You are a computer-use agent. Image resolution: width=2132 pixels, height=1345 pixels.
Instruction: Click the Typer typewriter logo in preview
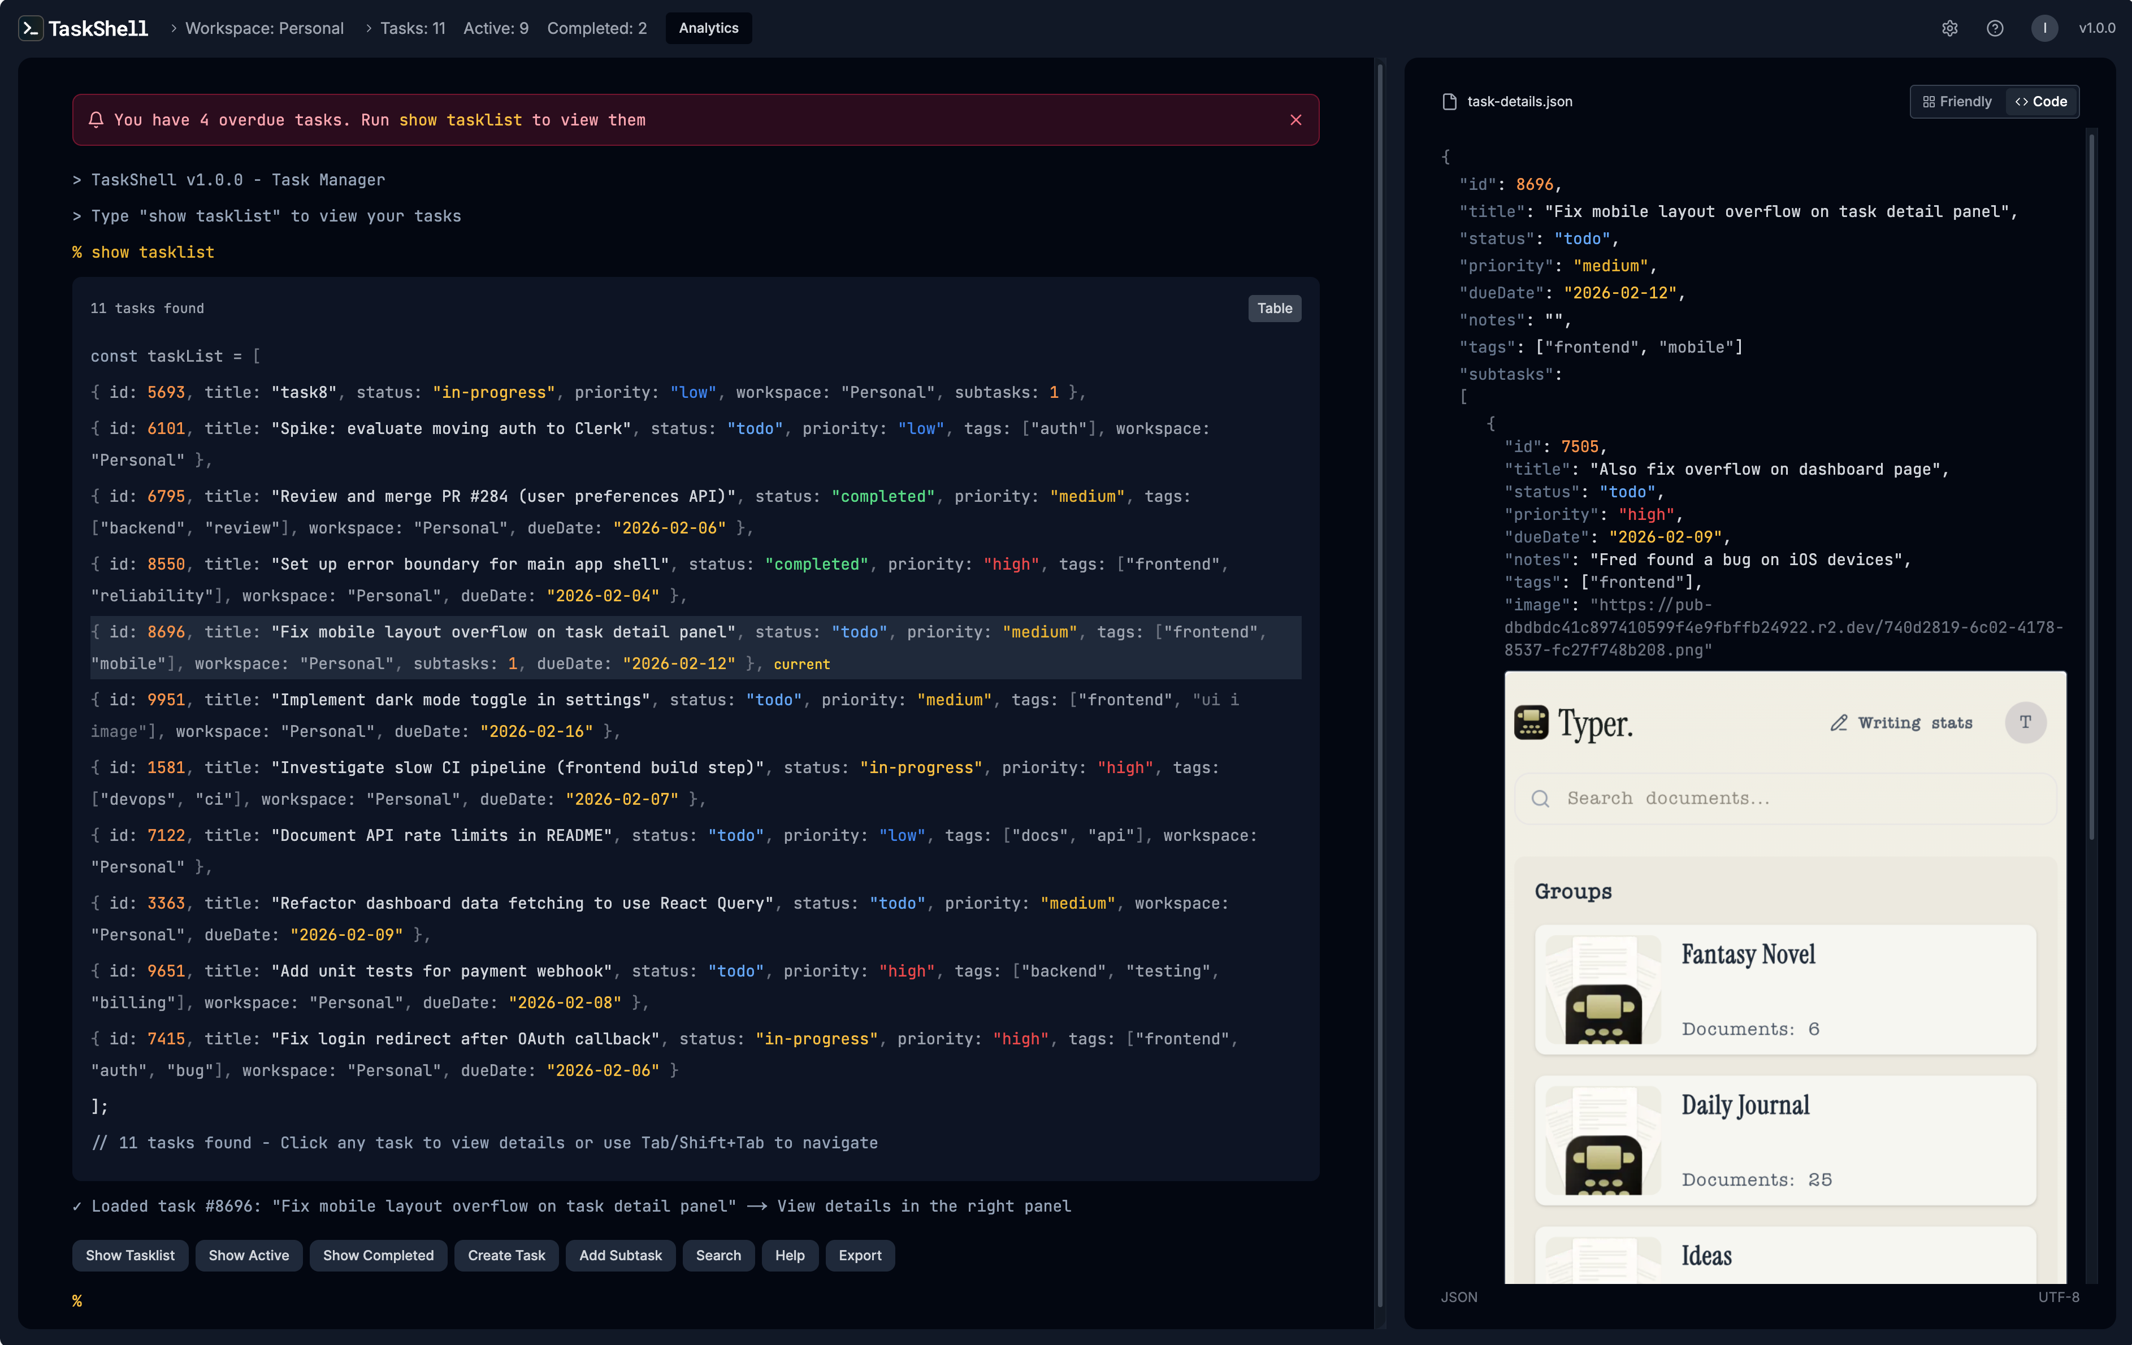[1531, 723]
